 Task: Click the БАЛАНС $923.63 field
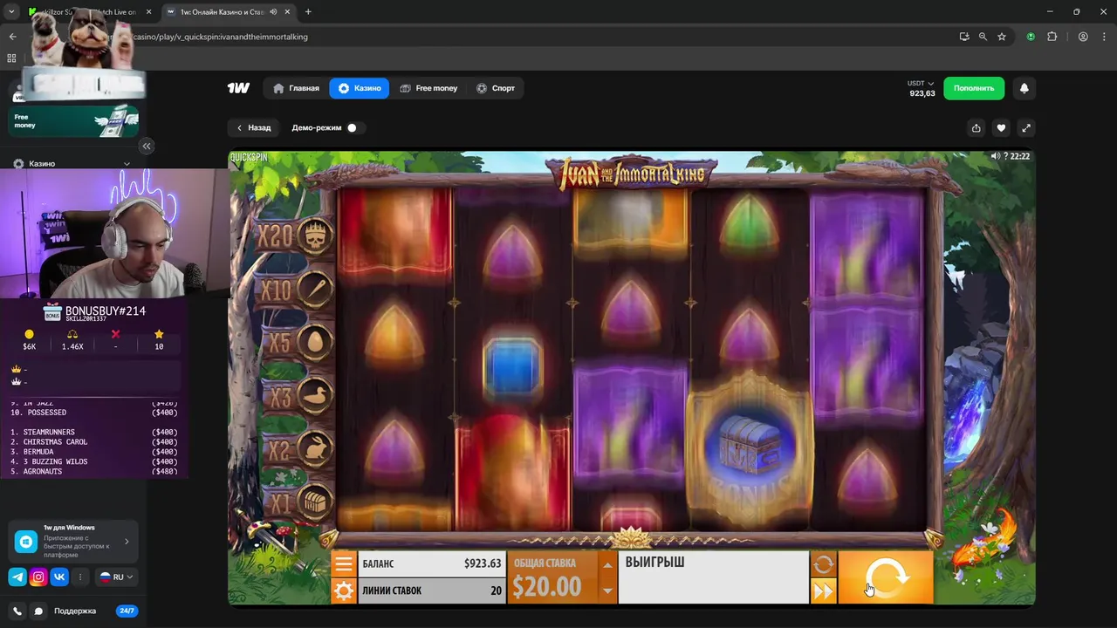[431, 563]
